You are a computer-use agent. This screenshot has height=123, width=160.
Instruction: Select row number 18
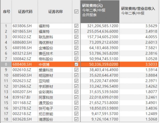click(6, 119)
